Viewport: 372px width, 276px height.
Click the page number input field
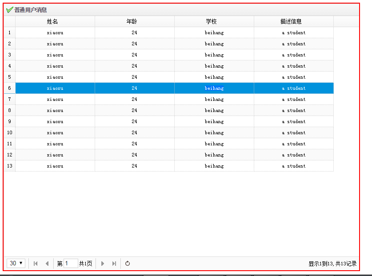(x=71, y=264)
